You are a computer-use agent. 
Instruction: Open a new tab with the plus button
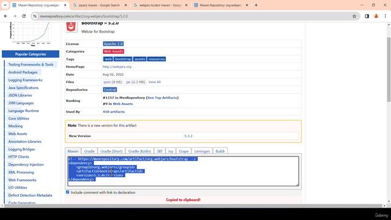pos(256,5)
